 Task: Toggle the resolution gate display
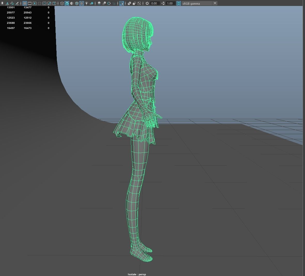pyautogui.click(x=35, y=3)
